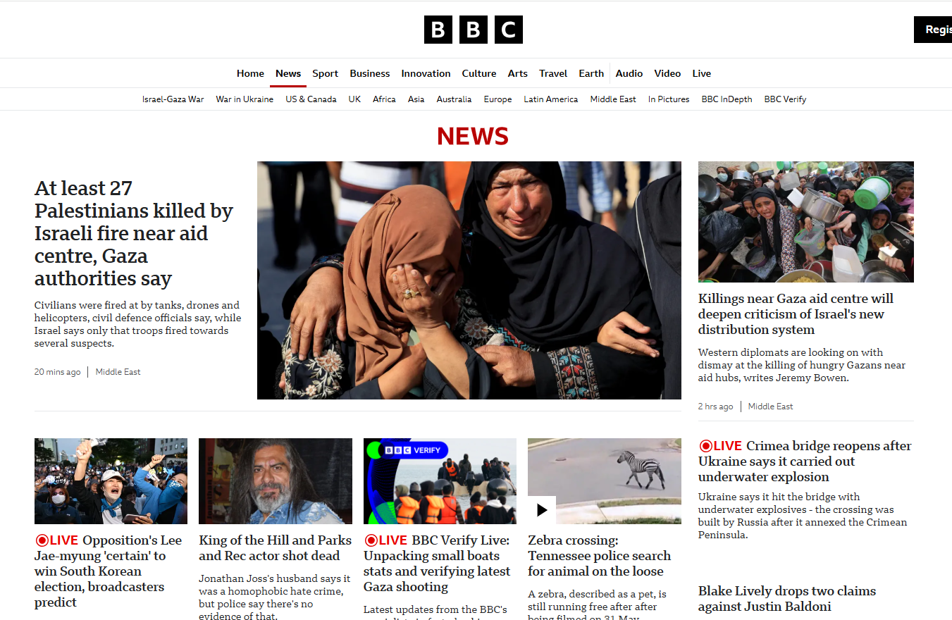
Task: Click the BBC Verify small boats thumbnail
Action: pyautogui.click(x=440, y=481)
